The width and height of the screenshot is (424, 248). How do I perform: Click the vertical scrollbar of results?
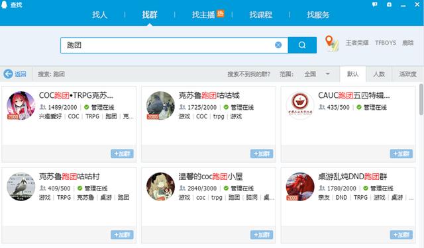point(421,99)
